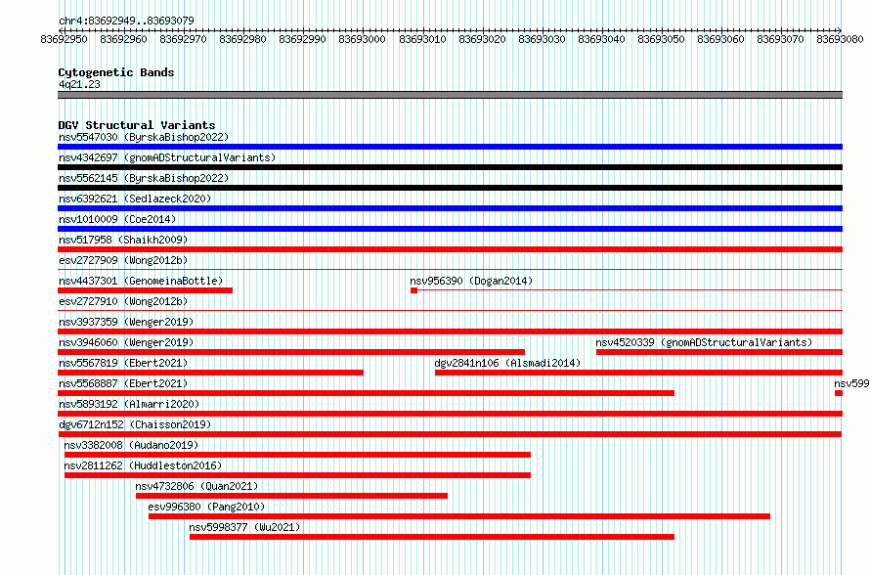This screenshot has height=575, width=870.
Task: Select dgv6712n152 (Chaisson2019) variant
Action: point(135,424)
